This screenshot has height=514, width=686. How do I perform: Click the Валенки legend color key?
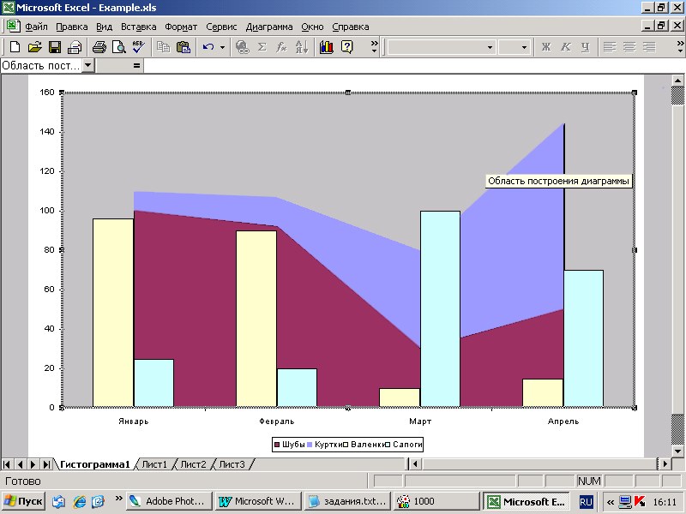pos(346,445)
